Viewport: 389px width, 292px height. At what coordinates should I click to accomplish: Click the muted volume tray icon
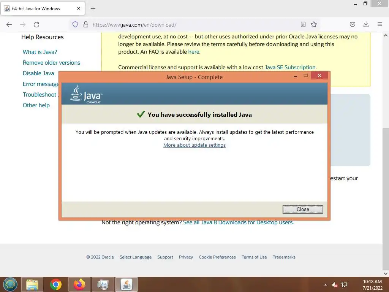[x=335, y=285]
